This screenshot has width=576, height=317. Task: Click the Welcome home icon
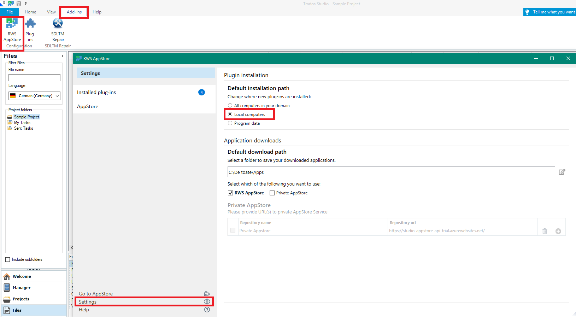coord(7,276)
